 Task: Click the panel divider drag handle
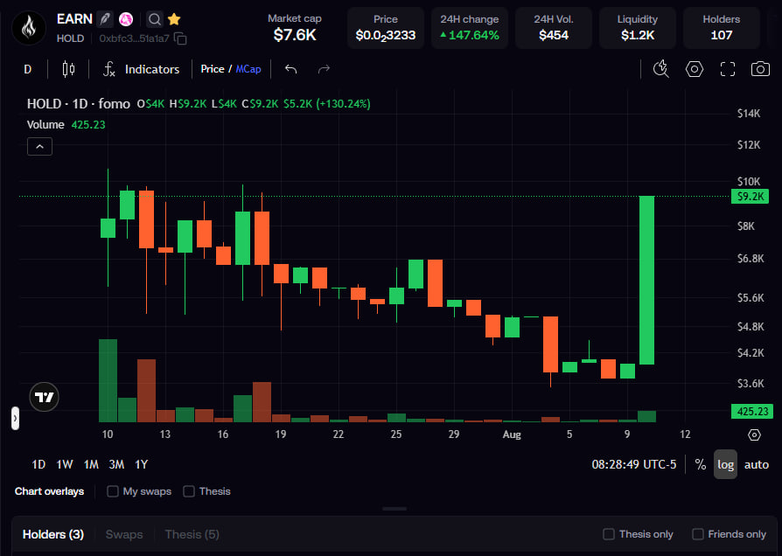point(394,509)
